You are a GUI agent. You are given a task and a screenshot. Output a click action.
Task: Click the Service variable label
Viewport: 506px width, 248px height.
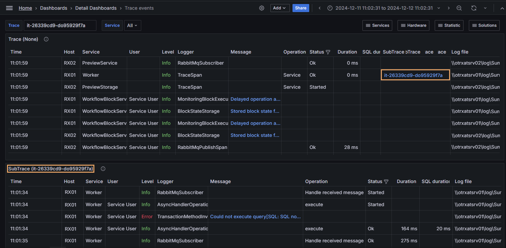[112, 25]
